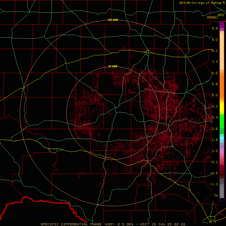Click the 5.8 value on the color scale
The width and height of the screenshot is (226, 226).
pyautogui.click(x=215, y=84)
